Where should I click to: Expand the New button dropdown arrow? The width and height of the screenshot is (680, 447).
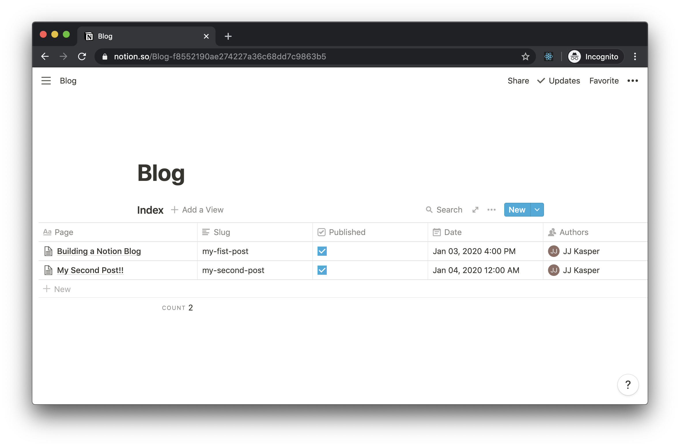tap(537, 210)
